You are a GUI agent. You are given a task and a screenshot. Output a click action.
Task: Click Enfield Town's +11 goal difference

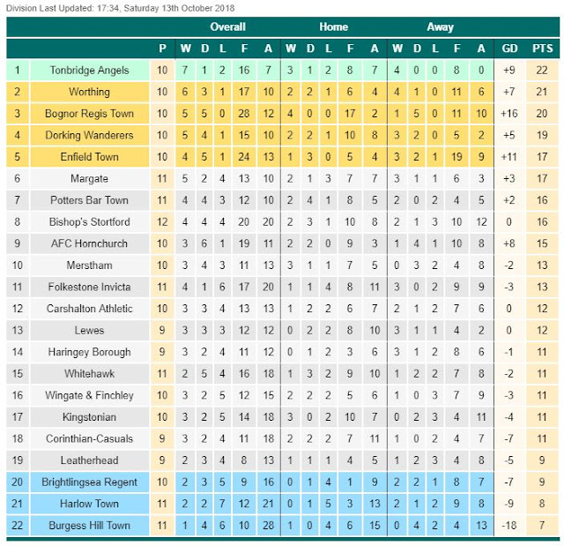(x=509, y=156)
